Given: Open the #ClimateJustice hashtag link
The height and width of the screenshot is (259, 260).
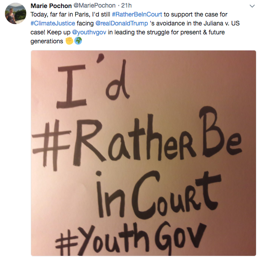Looking at the screenshot, I should [x=53, y=23].
